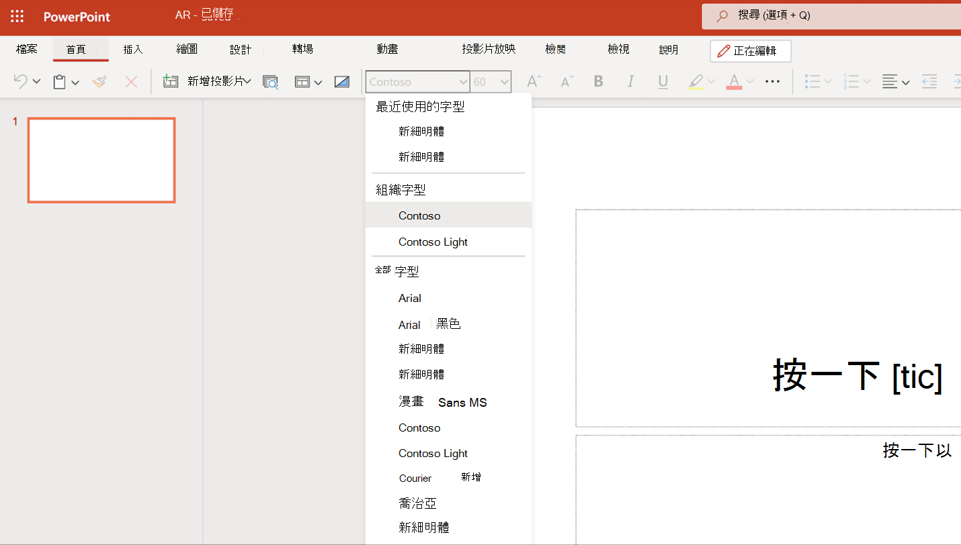Open the 繪圖 tab
Image resolution: width=961 pixels, height=545 pixels.
coord(187,49)
